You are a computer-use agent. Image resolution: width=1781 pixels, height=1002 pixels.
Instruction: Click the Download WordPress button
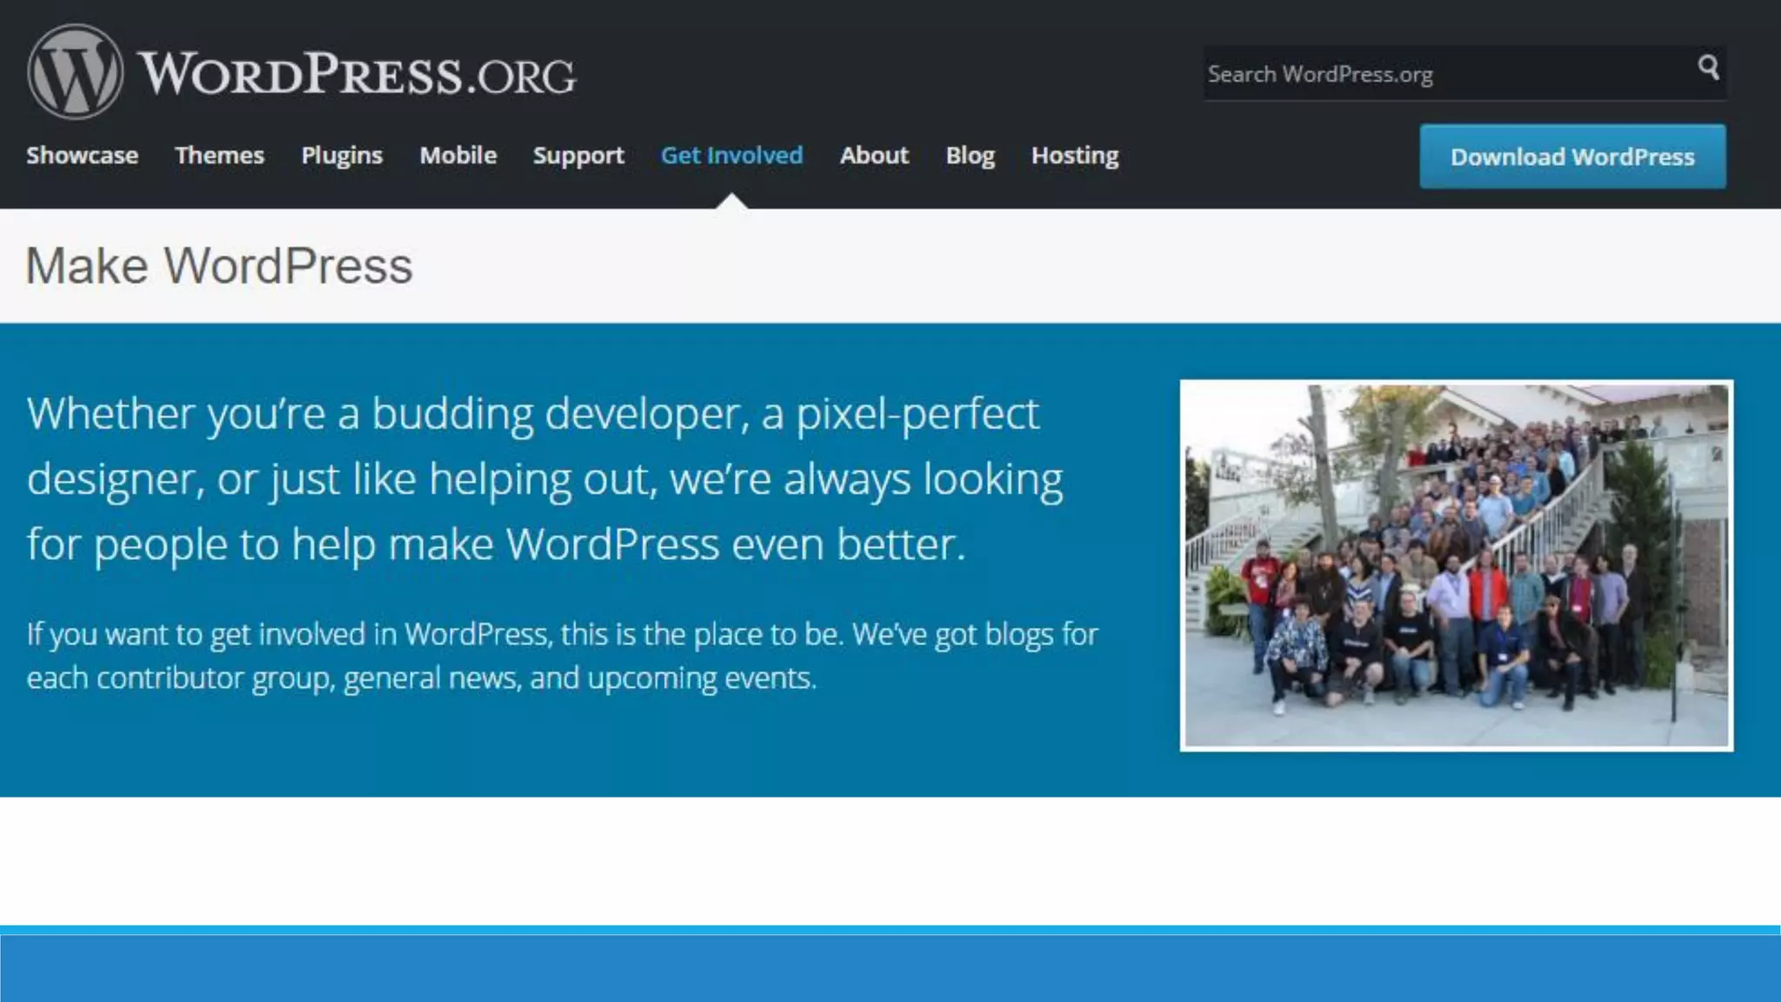pyautogui.click(x=1572, y=157)
